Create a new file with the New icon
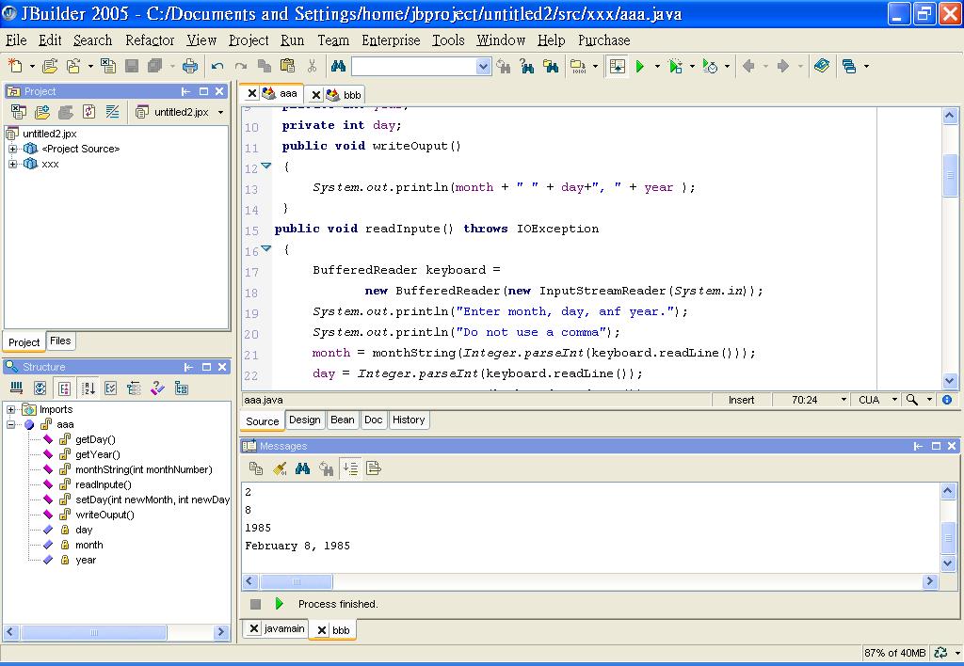The height and width of the screenshot is (666, 964). [15, 66]
